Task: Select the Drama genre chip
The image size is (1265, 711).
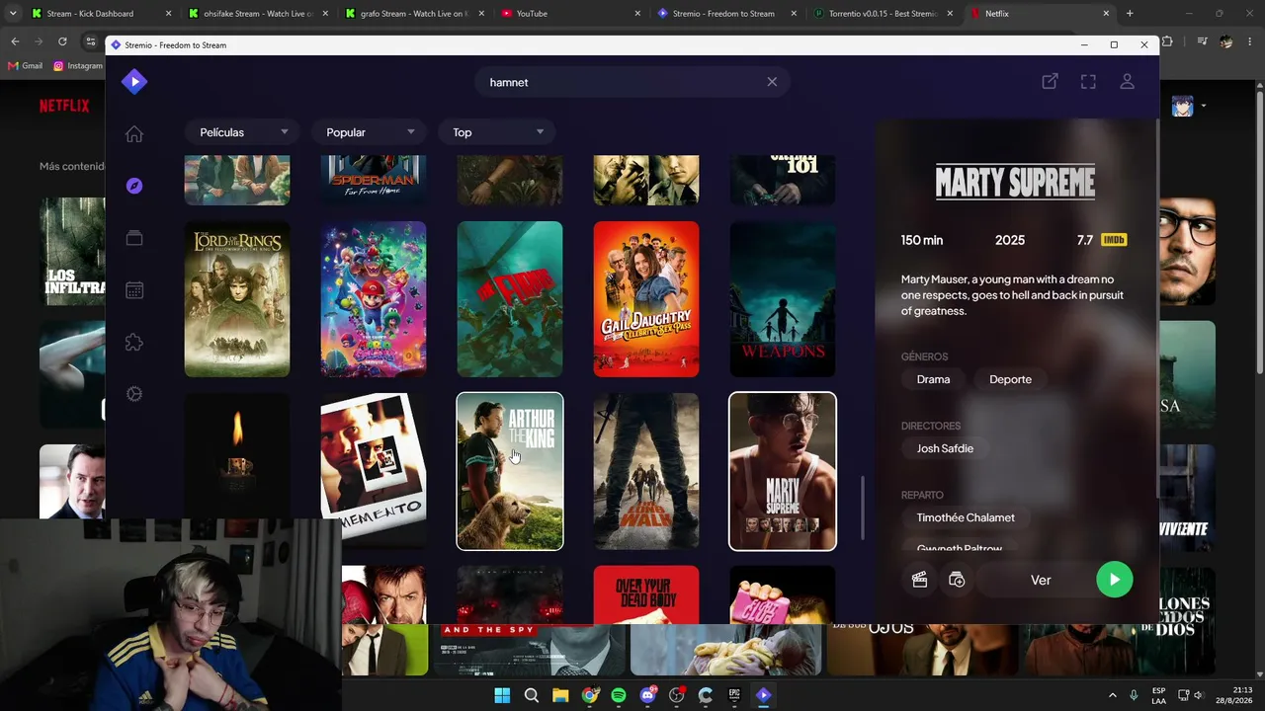Action: [933, 379]
